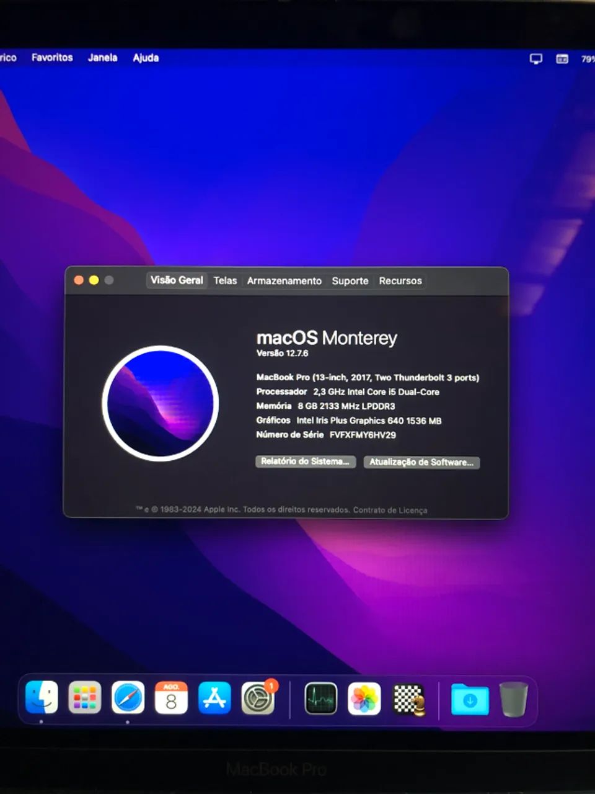
Task: Click the macOS Monterey title
Action: click(x=327, y=338)
